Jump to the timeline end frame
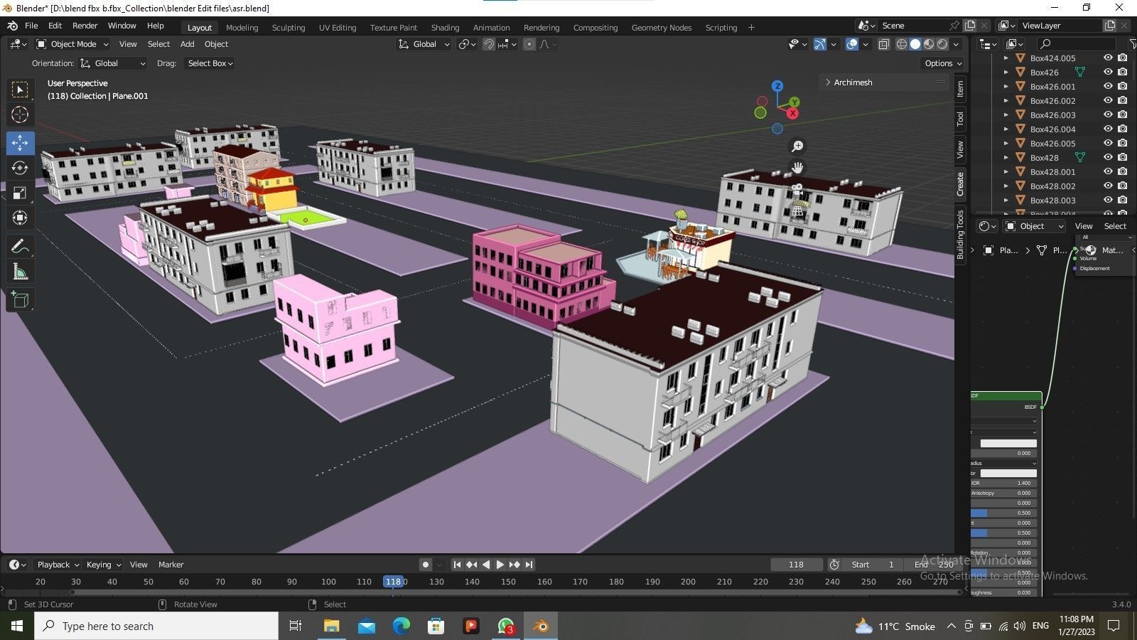This screenshot has width=1137, height=640. tap(529, 565)
